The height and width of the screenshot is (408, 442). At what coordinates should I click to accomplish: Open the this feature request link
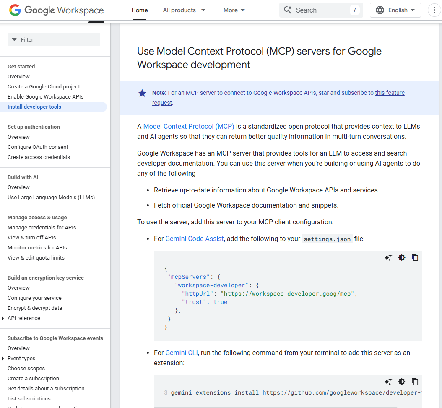click(x=390, y=93)
